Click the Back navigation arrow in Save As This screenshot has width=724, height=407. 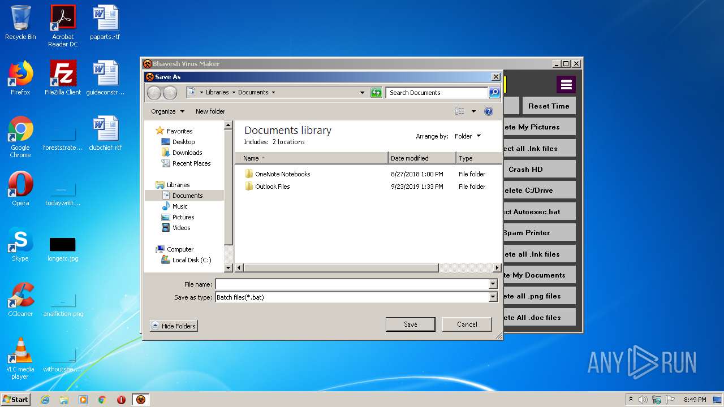tap(154, 93)
